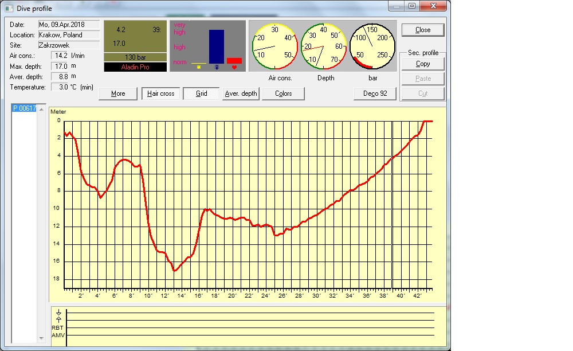Click the red heart icon
The width and height of the screenshot is (573, 351).
pos(234,67)
